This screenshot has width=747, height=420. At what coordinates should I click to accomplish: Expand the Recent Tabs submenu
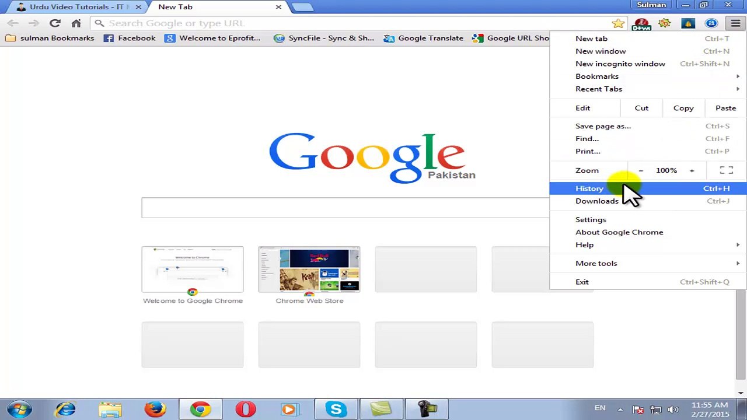(648, 89)
